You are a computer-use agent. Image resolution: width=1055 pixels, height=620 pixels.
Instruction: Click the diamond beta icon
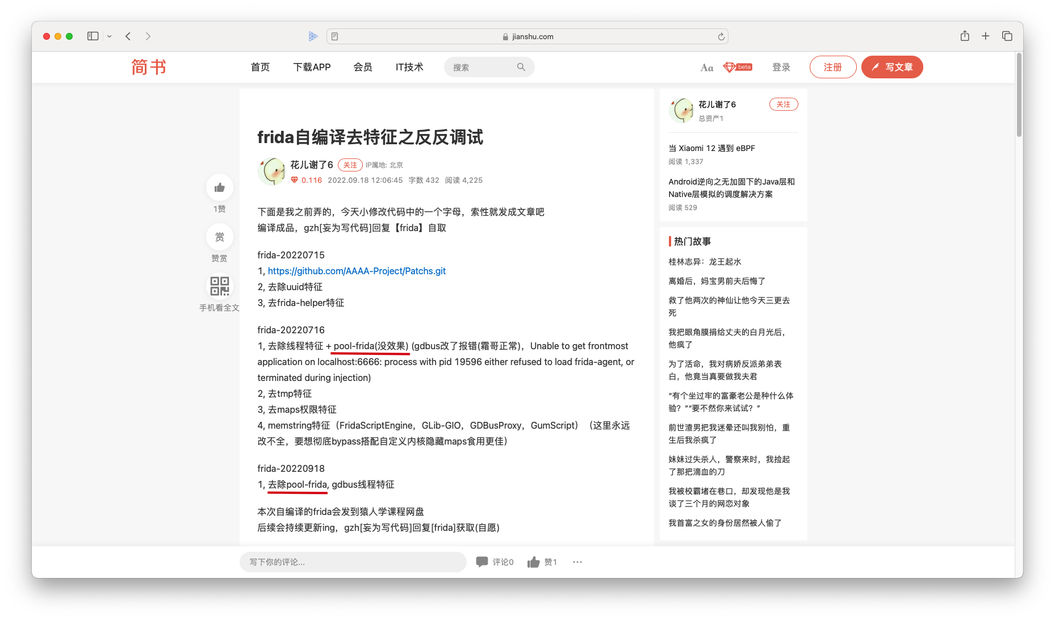(x=738, y=67)
